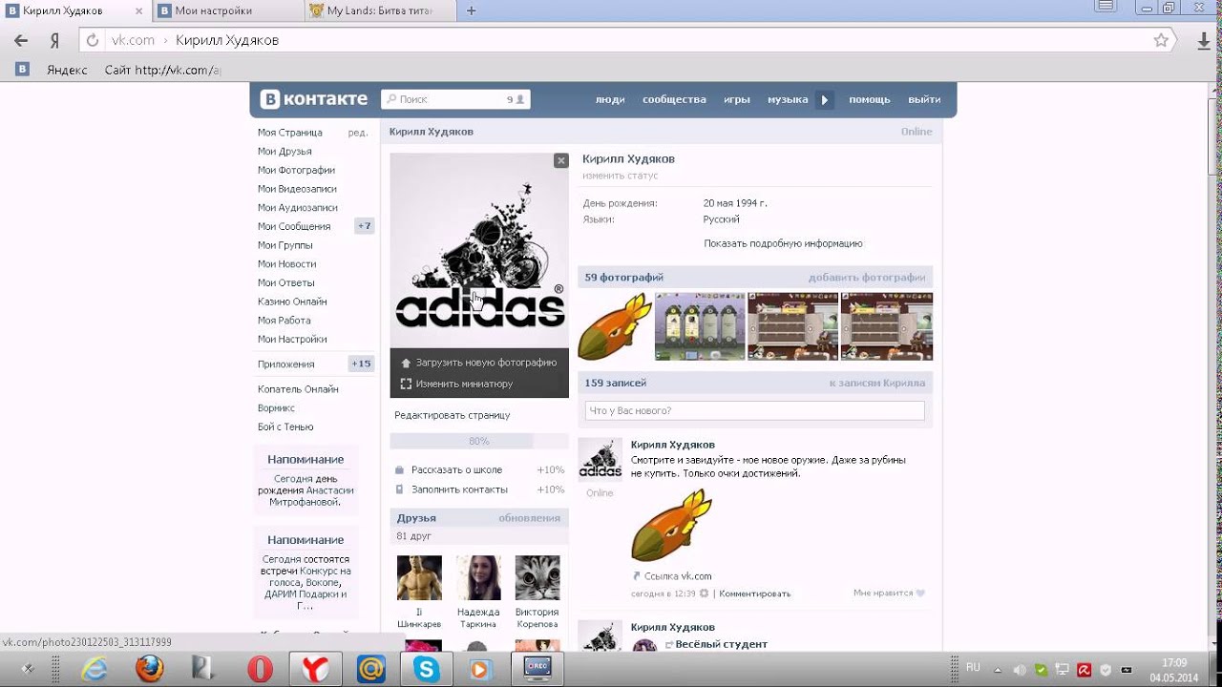Open Firefox from the taskbar
The height and width of the screenshot is (687, 1222).
pos(149,669)
